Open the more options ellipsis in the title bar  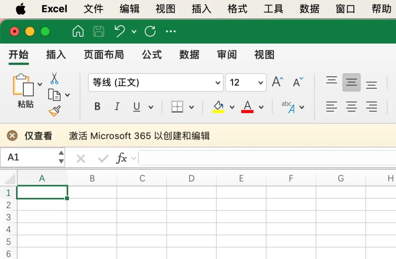click(171, 31)
